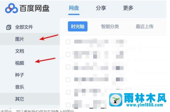Check the second file row checkbox
Image resolution: width=170 pixels, height=112 pixels.
coord(68,54)
